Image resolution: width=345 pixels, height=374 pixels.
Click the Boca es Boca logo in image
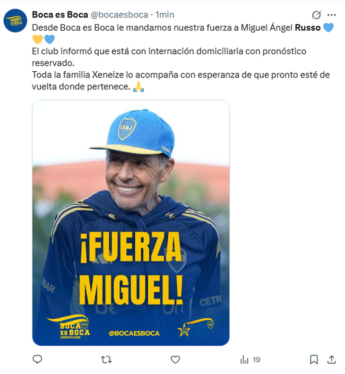click(69, 327)
